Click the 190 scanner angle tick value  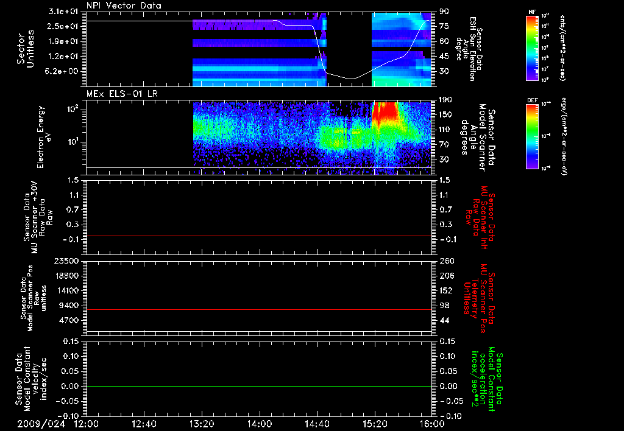pos(445,99)
